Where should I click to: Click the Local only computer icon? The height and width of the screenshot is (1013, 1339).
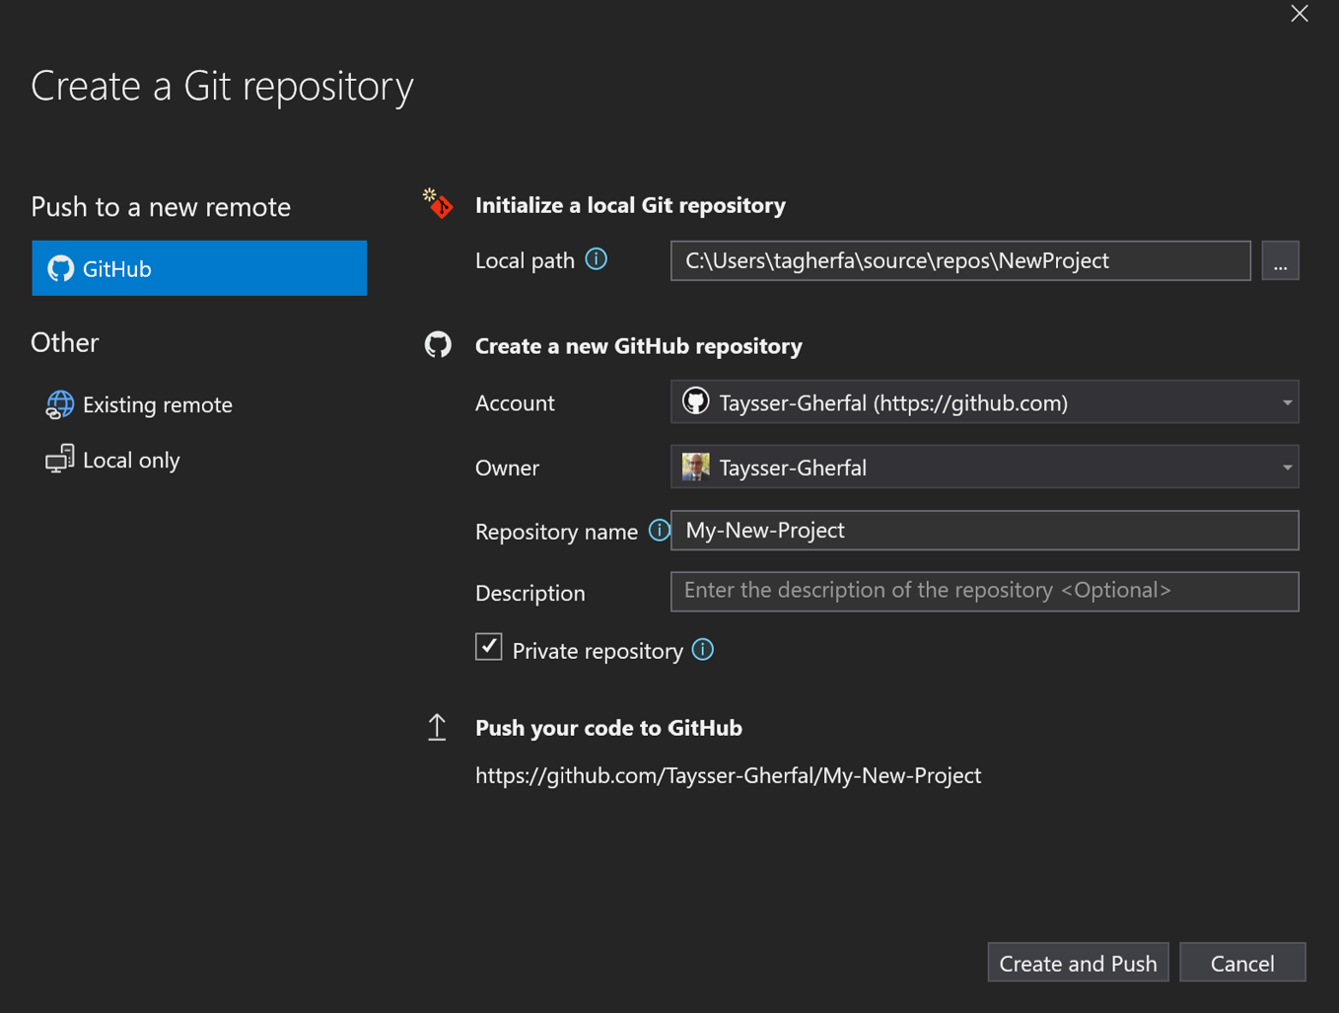pos(59,459)
